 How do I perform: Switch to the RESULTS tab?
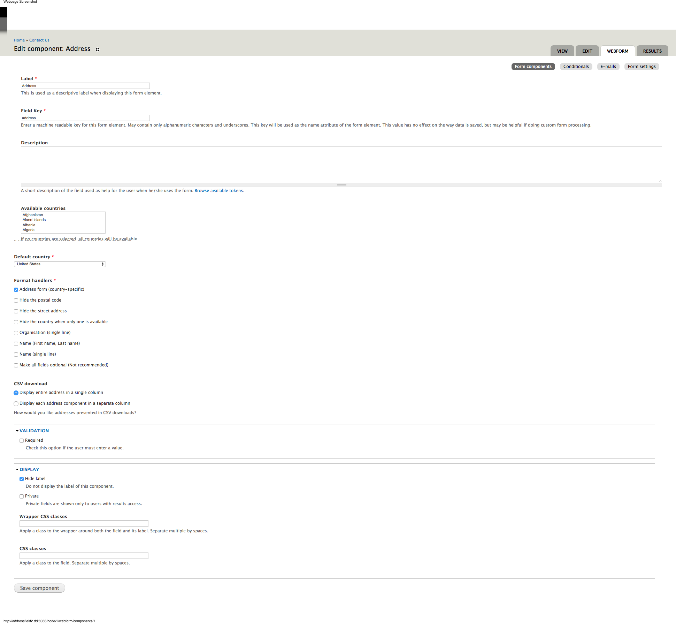pos(652,51)
